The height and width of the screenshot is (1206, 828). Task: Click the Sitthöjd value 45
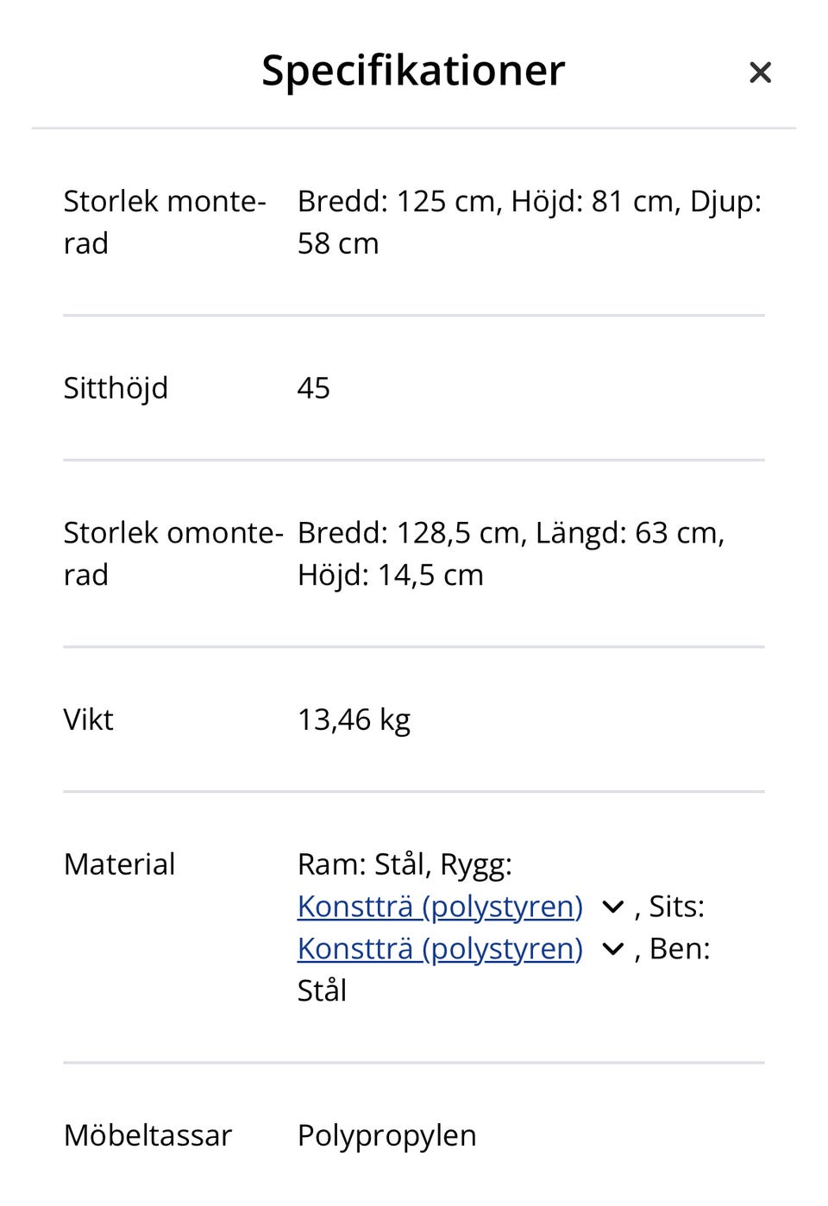click(314, 388)
